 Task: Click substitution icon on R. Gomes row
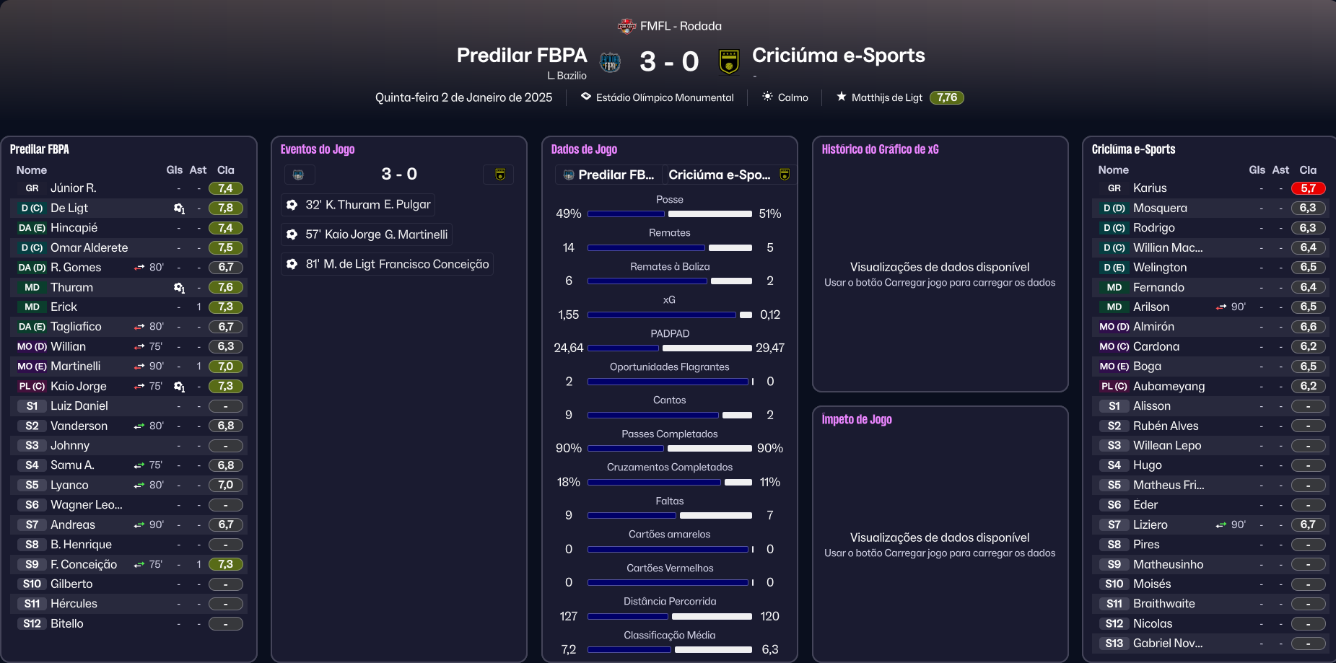tap(139, 268)
